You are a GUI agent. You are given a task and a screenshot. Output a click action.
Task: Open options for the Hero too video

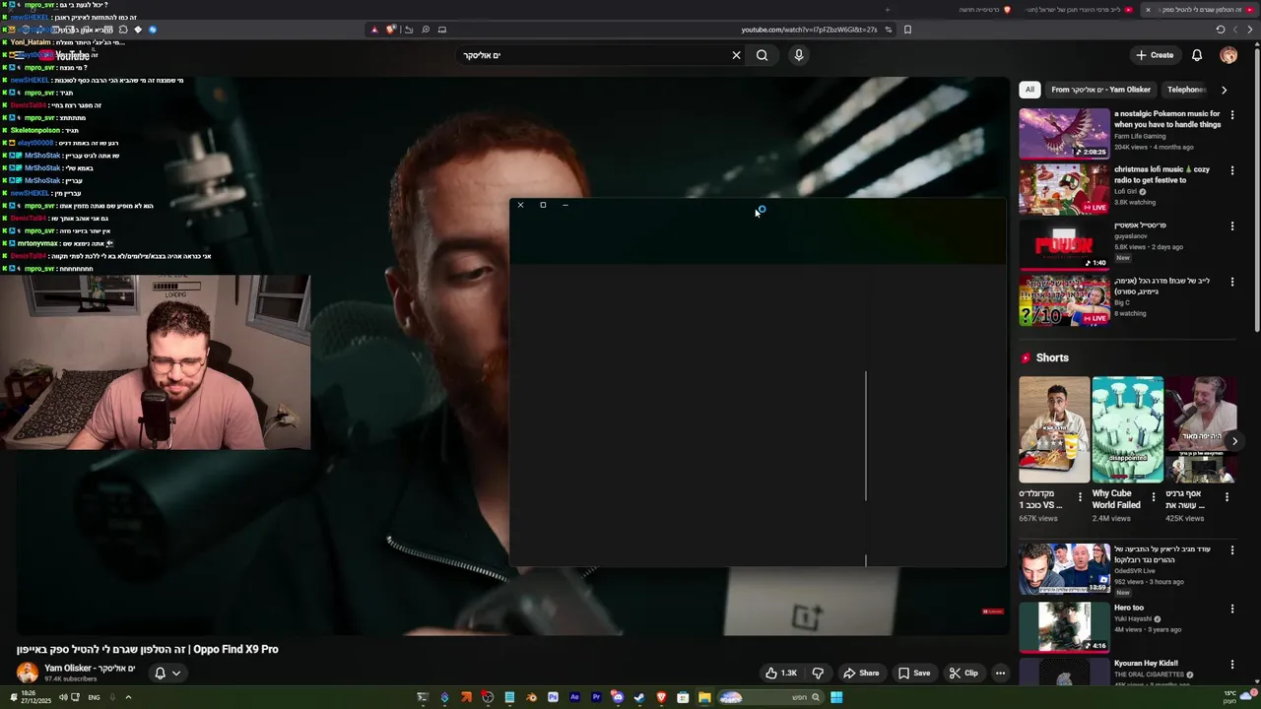pos(1231,609)
